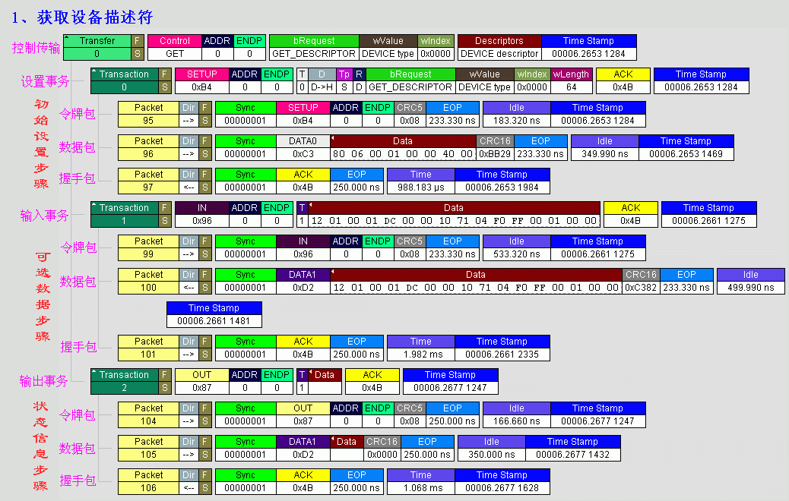Click GET_DESCRIPTOR bRequest in the Transfer row
The height and width of the screenshot is (501, 789).
click(313, 54)
